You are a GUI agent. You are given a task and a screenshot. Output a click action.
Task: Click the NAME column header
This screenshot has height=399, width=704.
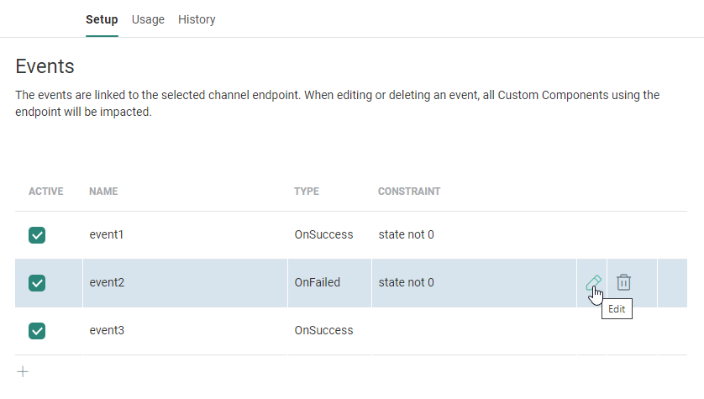pos(103,192)
